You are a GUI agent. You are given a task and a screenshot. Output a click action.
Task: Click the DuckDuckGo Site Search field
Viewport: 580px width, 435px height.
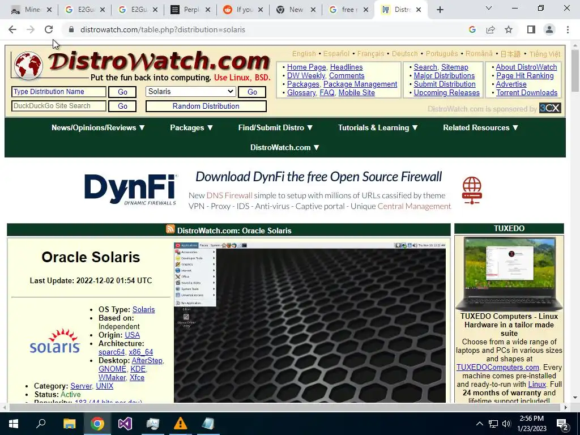(x=59, y=106)
